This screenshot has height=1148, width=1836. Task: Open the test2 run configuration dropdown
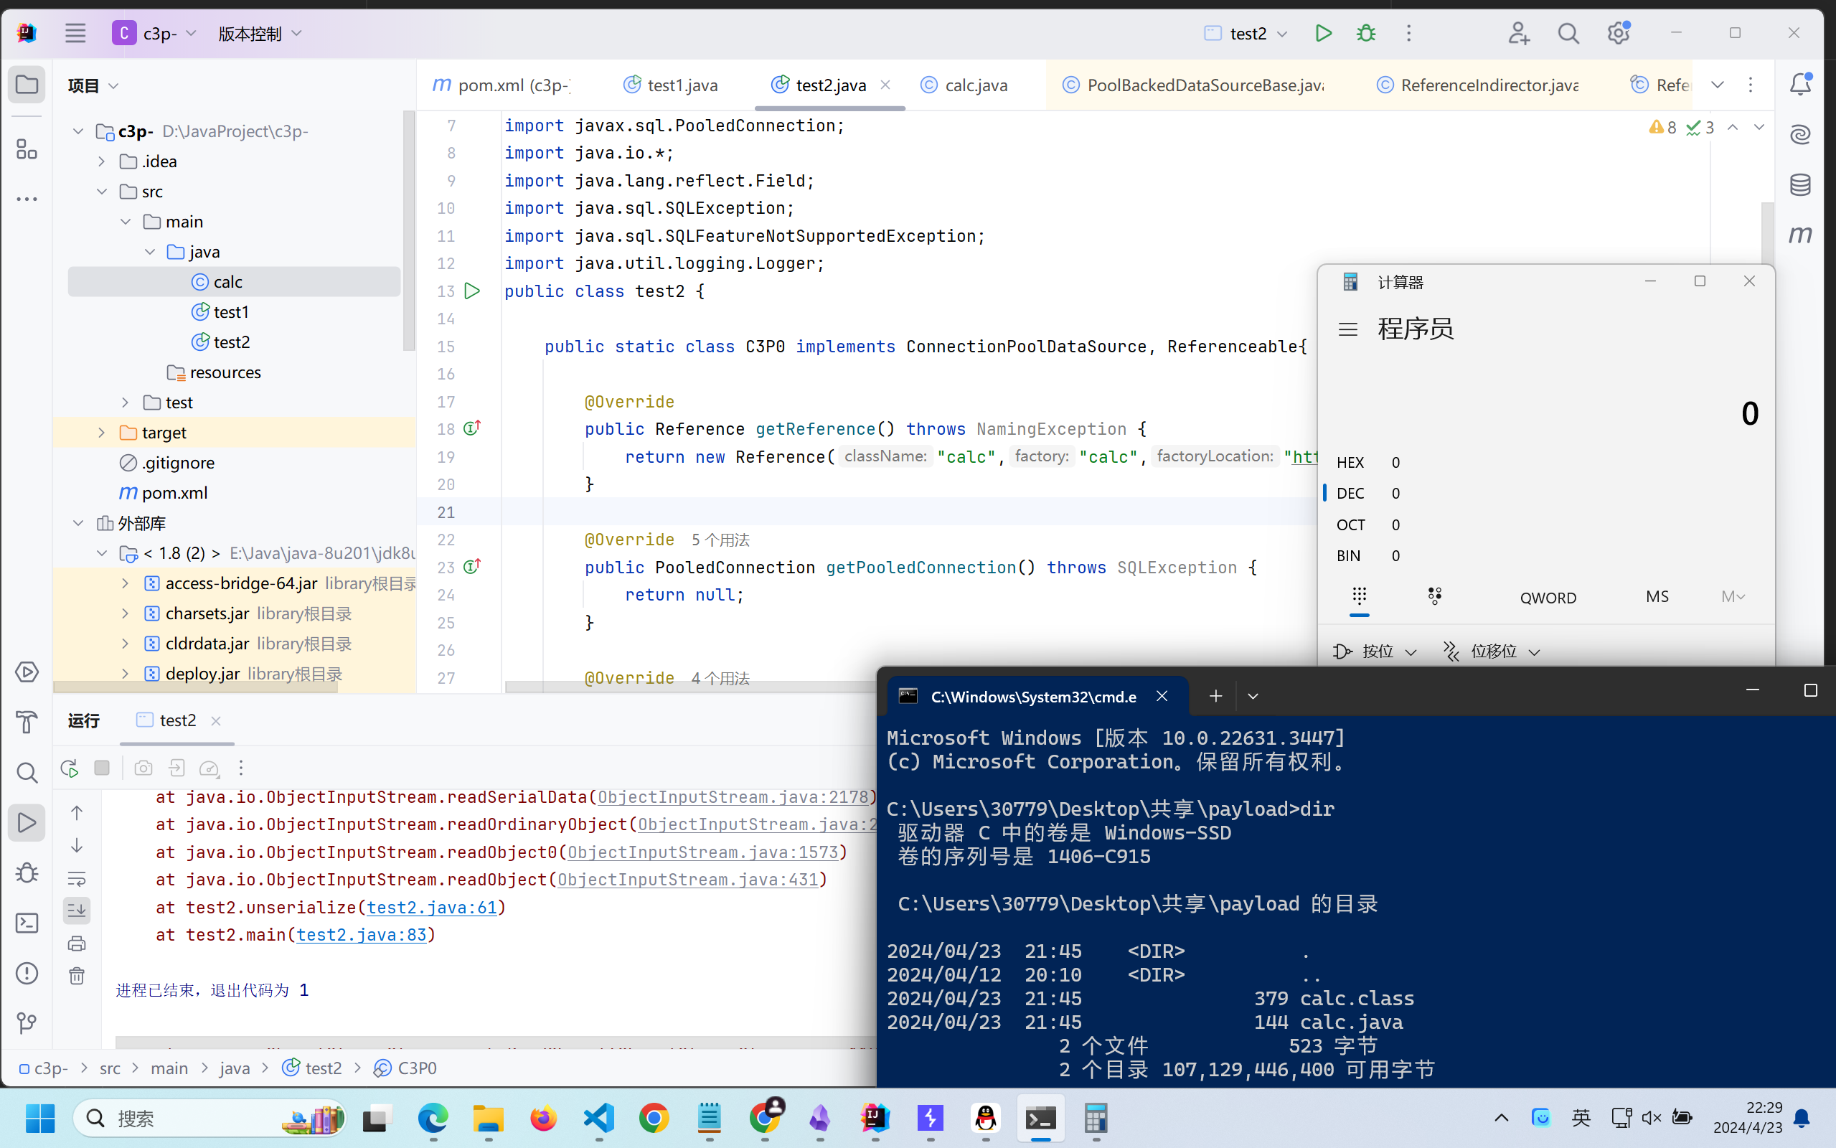[1246, 34]
